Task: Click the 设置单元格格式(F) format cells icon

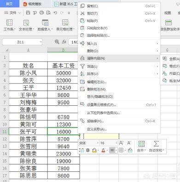Action: point(82,104)
